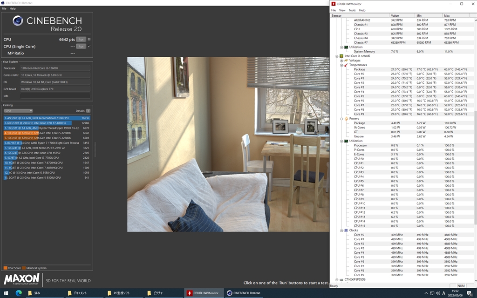
Task: Collapse the Temperatures node
Action: point(341,65)
